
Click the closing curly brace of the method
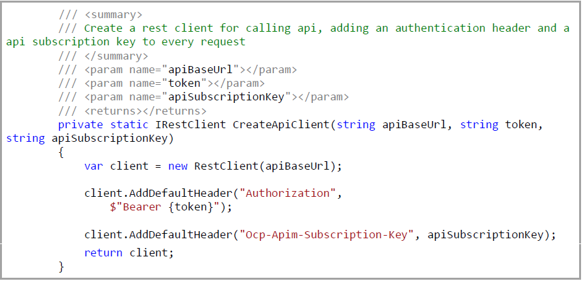pos(61,266)
